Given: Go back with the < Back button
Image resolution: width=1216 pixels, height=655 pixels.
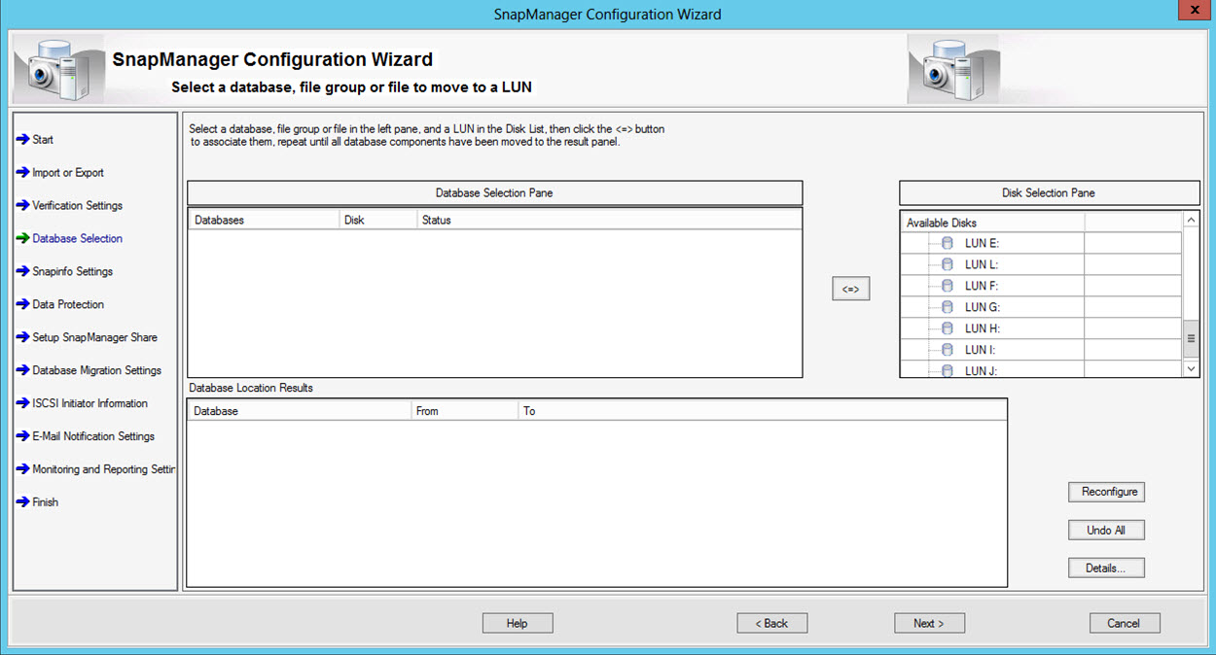Looking at the screenshot, I should coord(772,623).
